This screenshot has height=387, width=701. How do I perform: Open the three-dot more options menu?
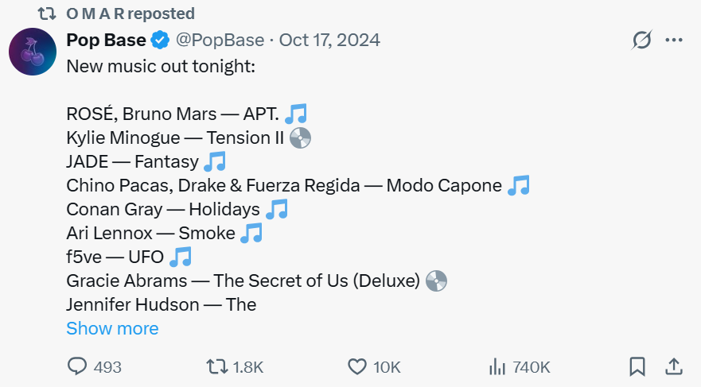[x=673, y=41]
